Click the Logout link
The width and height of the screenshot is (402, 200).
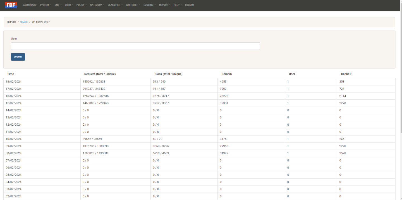(x=190, y=5)
